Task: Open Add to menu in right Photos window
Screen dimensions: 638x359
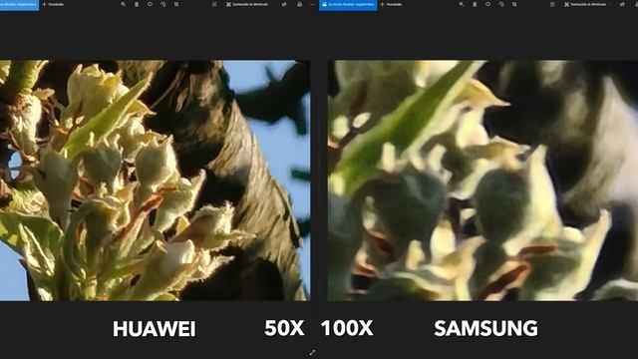Action: (x=391, y=4)
